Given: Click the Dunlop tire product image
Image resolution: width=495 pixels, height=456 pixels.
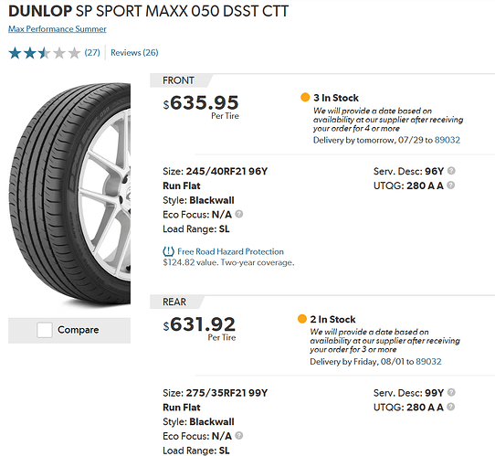Looking at the screenshot, I should click(x=69, y=195).
